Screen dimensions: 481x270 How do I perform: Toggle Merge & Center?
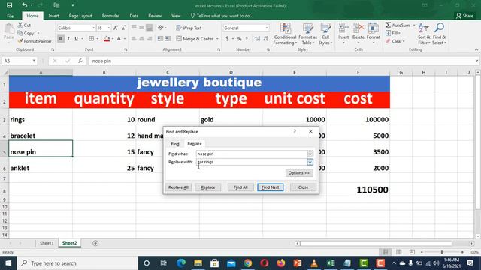click(195, 39)
